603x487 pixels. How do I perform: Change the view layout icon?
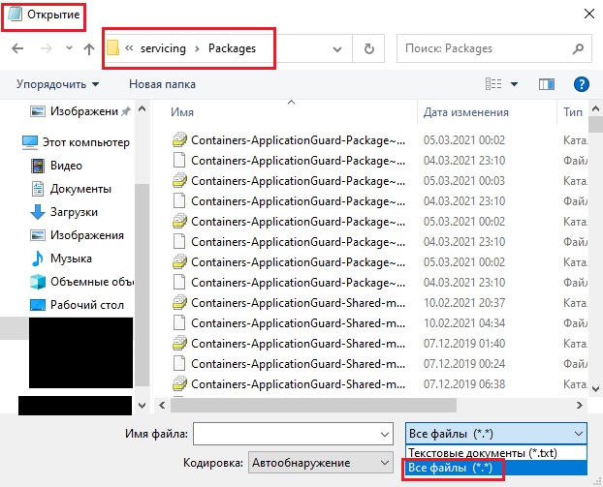click(493, 83)
